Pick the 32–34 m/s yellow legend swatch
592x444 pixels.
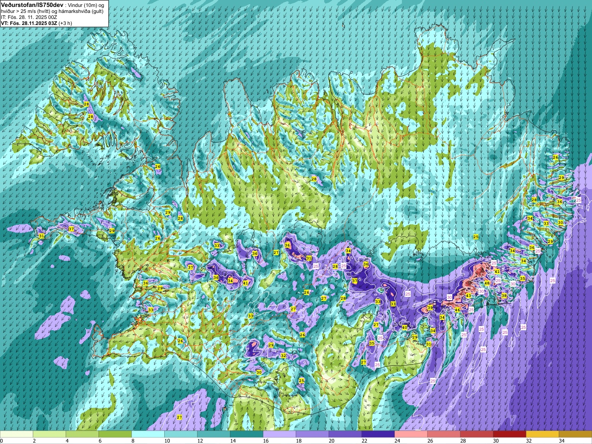tap(542, 434)
